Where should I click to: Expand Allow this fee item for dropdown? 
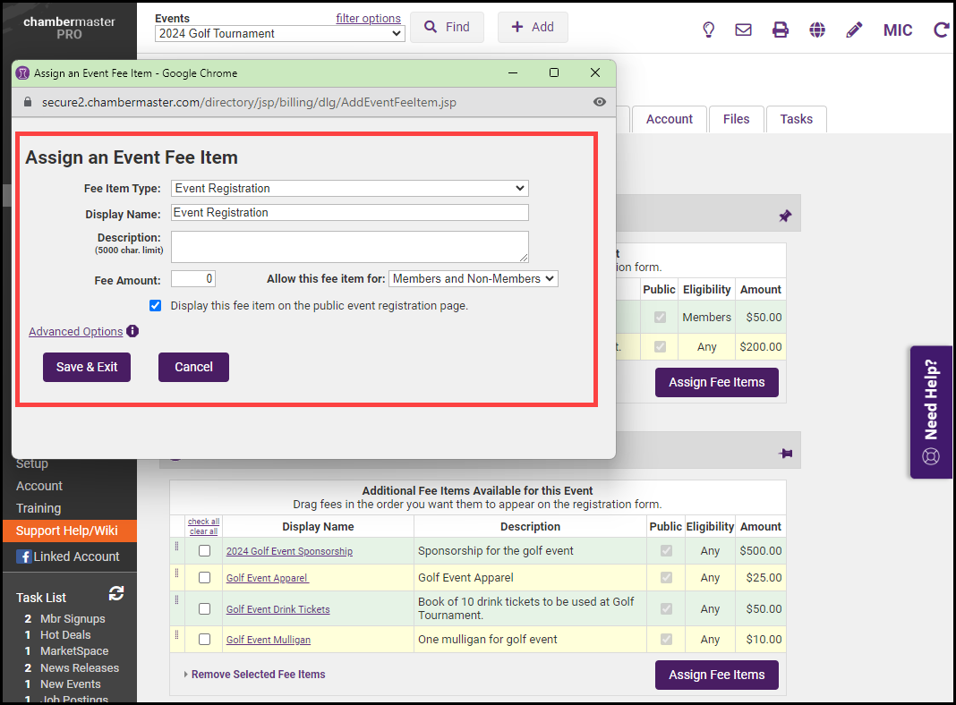473,278
